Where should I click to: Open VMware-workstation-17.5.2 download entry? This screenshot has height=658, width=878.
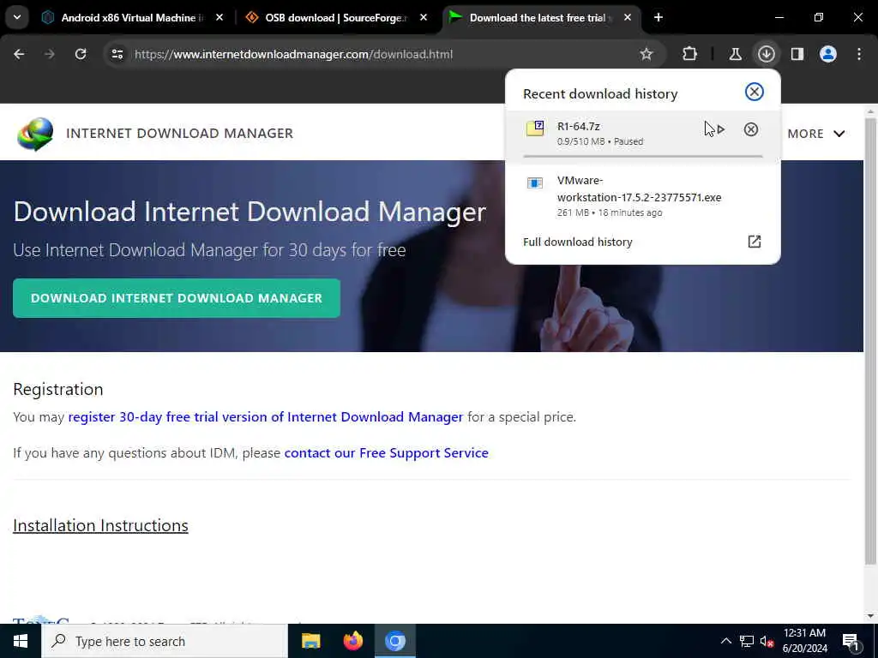(642, 196)
